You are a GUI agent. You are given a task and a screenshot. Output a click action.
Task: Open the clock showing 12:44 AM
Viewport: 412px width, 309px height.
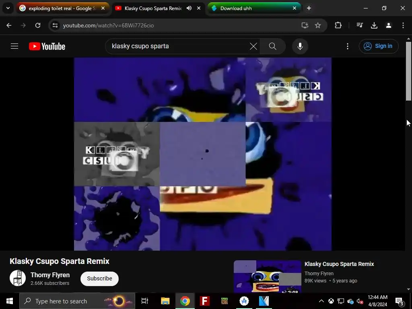(x=377, y=301)
